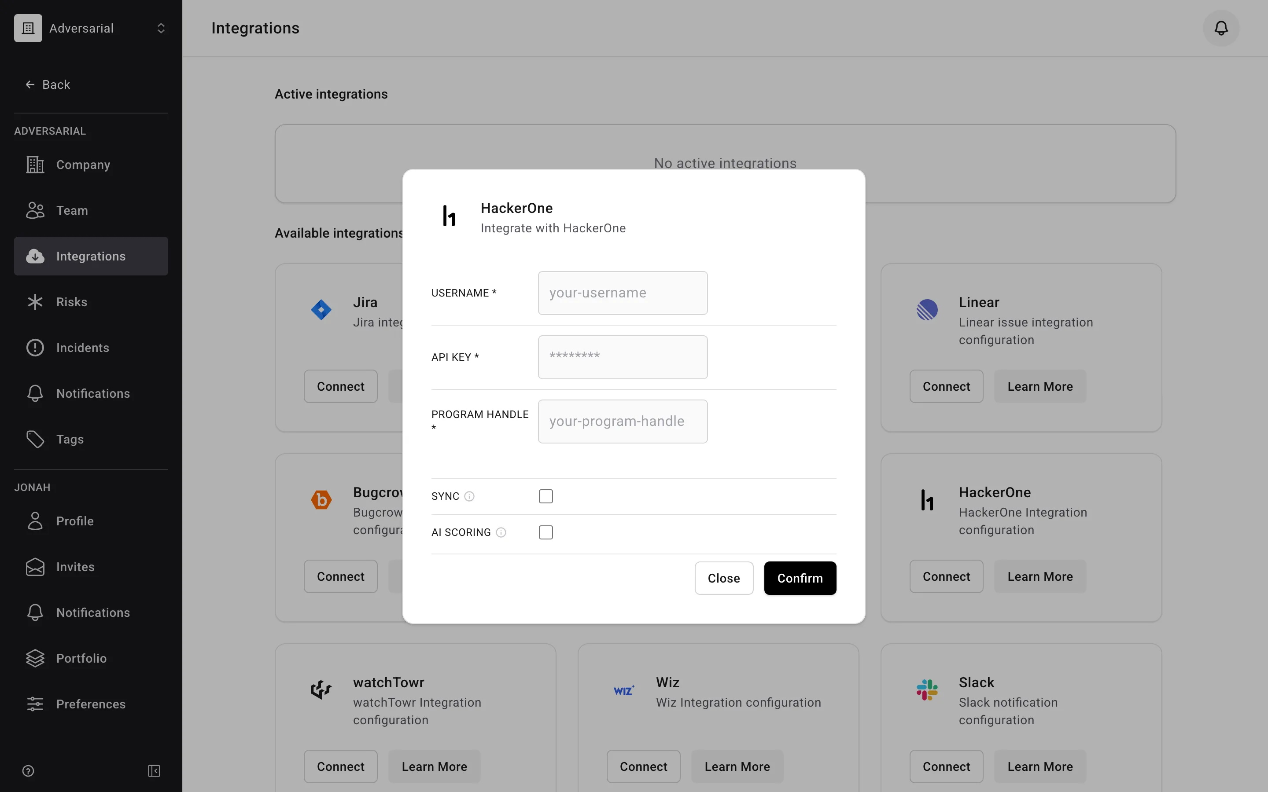Open the Company menu item

click(91, 165)
